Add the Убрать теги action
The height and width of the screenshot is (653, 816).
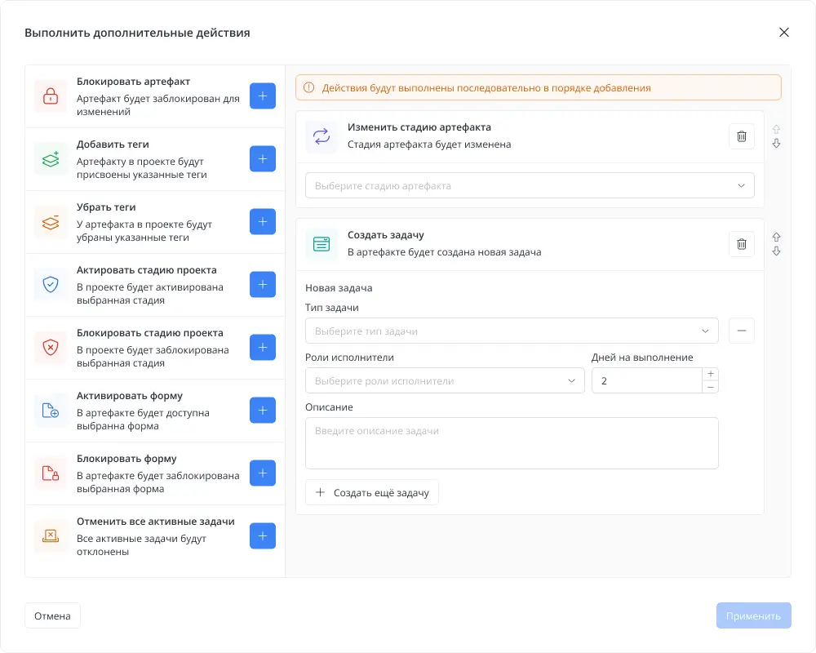(x=262, y=222)
